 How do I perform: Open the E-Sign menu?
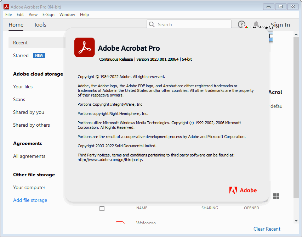49,15
